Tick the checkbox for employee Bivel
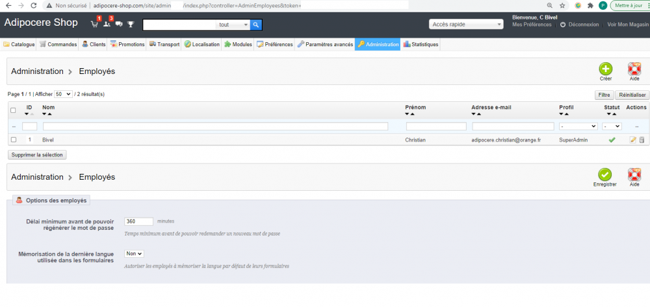This screenshot has width=650, height=307. (13, 140)
